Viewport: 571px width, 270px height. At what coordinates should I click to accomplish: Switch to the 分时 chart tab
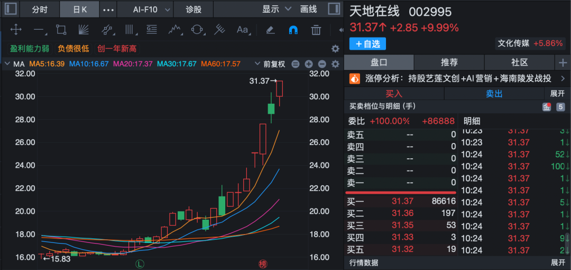40,10
